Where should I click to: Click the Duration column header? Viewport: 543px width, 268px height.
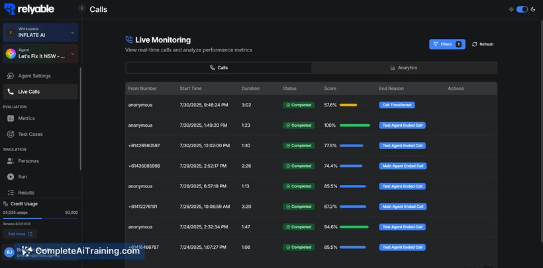click(x=250, y=88)
